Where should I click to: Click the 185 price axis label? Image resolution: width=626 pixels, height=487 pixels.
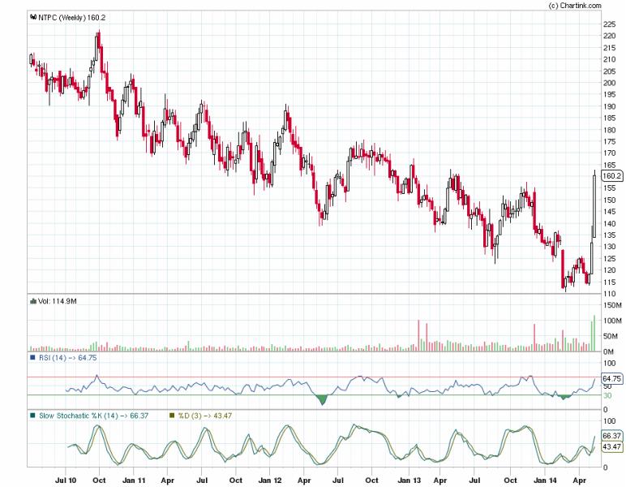[x=609, y=118]
